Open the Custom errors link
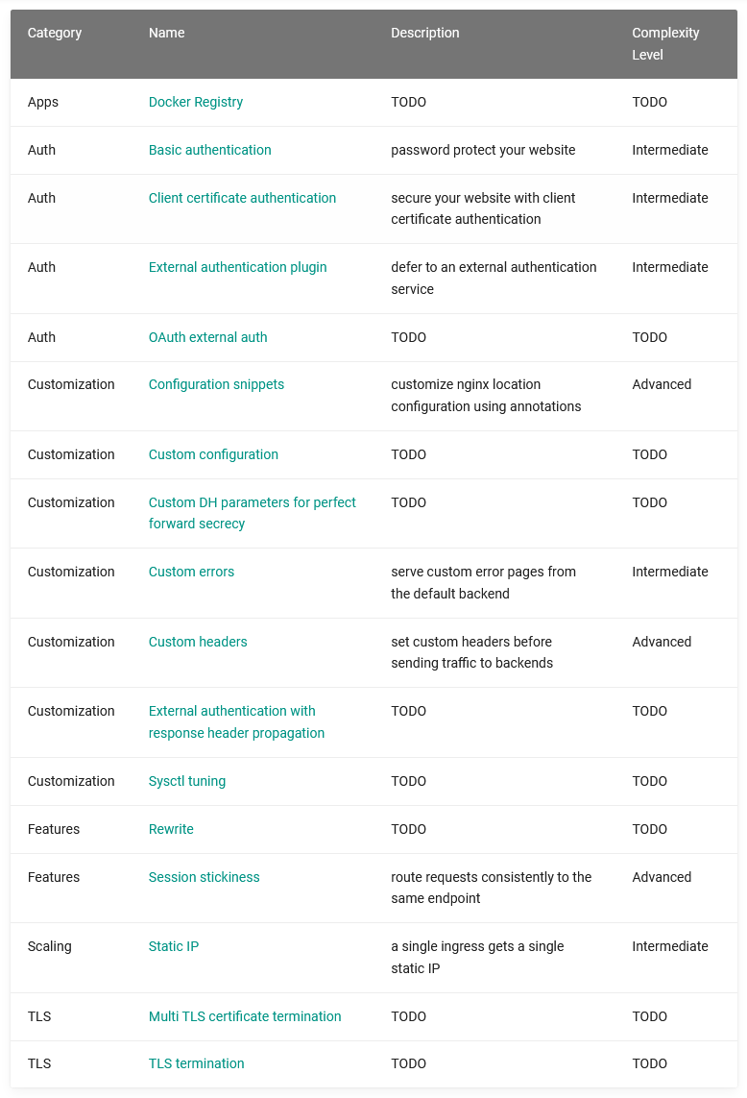Screen dimensions: 747x1098 pos(191,572)
